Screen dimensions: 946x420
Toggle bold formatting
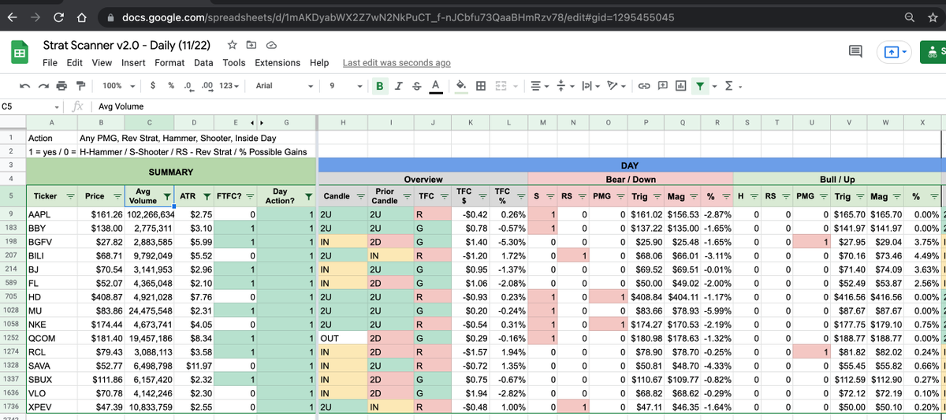(x=380, y=86)
